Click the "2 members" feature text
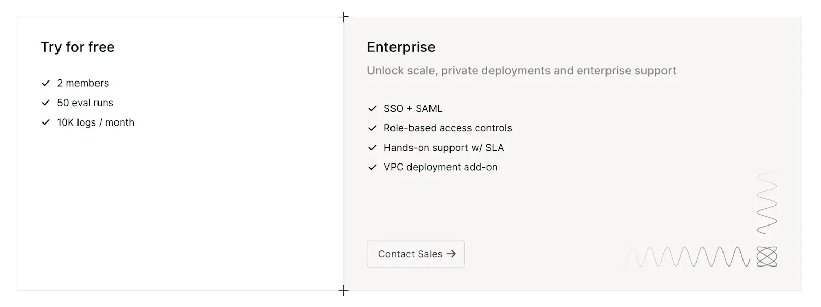 pyautogui.click(x=83, y=83)
